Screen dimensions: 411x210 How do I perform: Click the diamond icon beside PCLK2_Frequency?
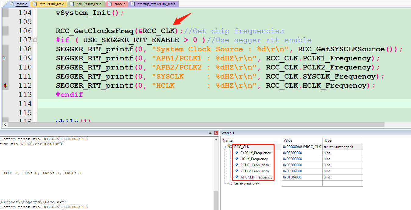point(237,171)
